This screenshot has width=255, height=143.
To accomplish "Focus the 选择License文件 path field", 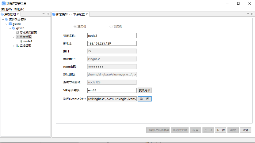I will pos(112,99).
